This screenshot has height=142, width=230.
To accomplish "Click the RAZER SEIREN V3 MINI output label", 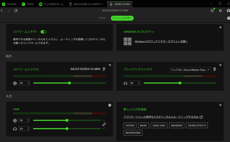I will 85,69.
